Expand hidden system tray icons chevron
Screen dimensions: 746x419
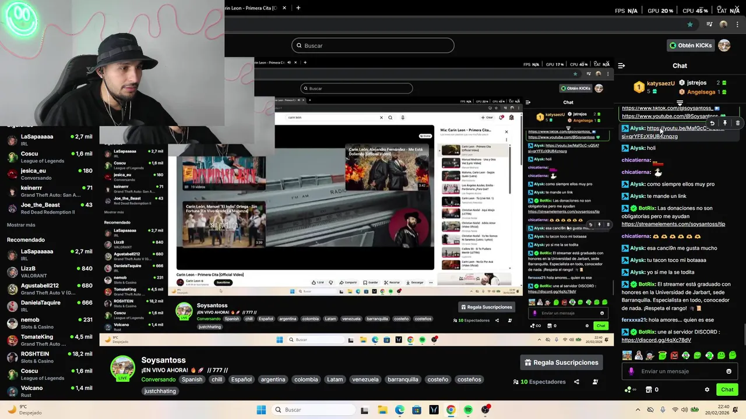tap(638, 410)
